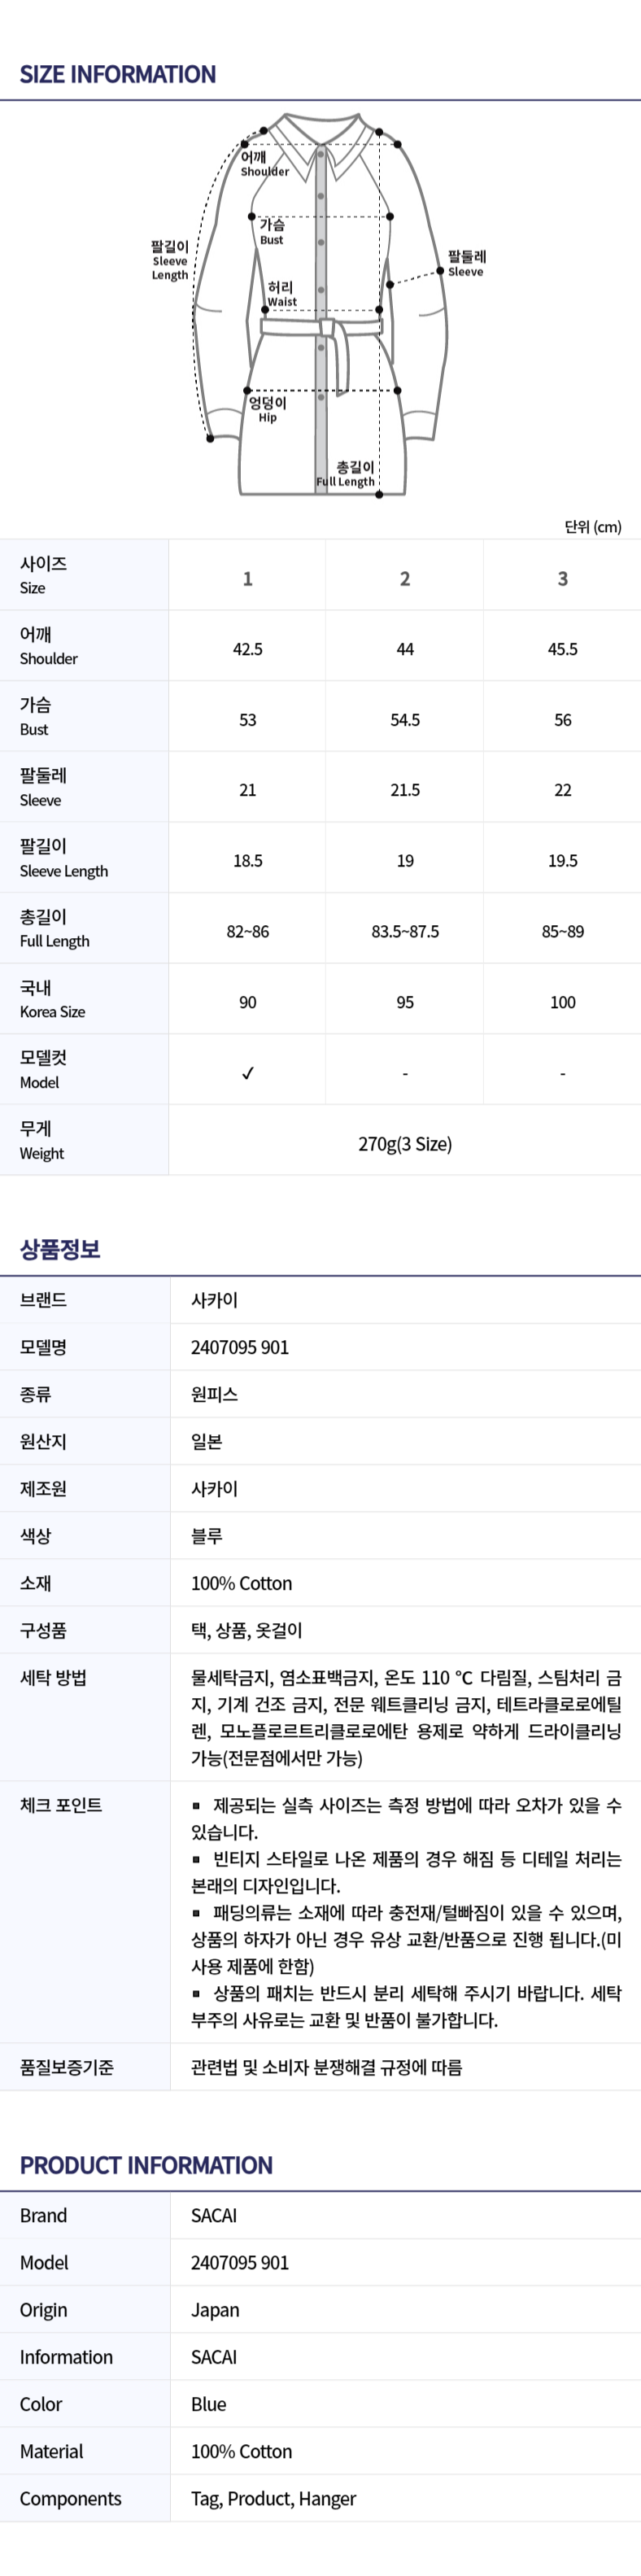Click the dress measurement diagram
Image resolution: width=641 pixels, height=2576 pixels.
320,305
